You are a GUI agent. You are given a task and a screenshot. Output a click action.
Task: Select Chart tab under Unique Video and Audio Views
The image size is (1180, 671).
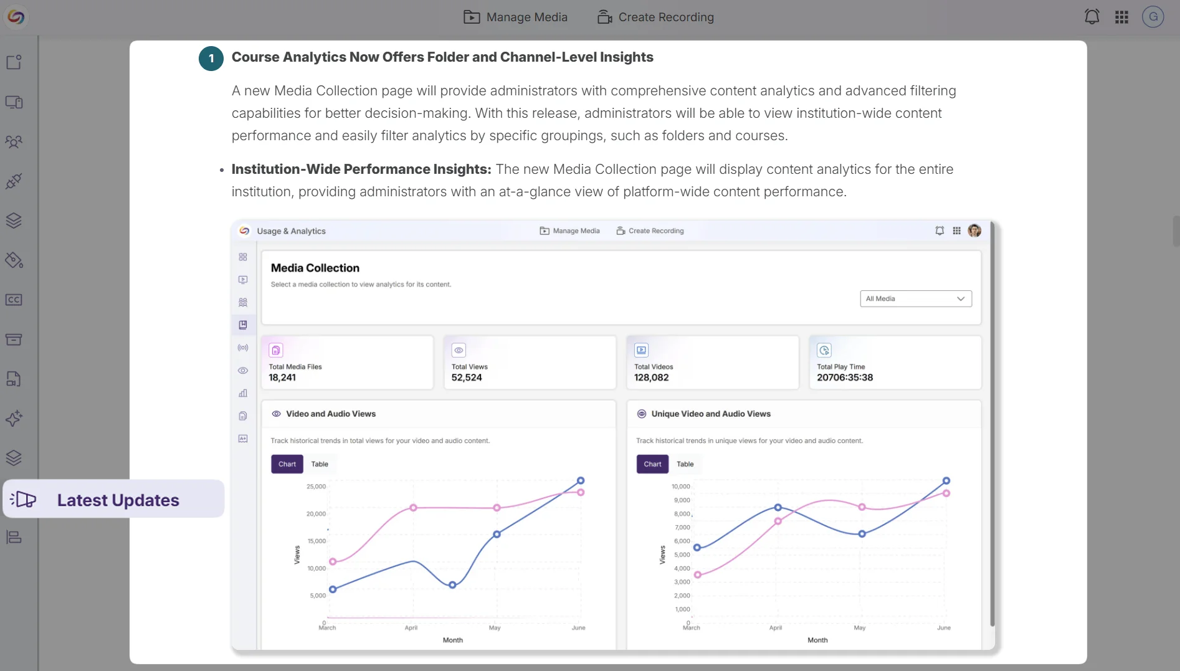click(652, 464)
